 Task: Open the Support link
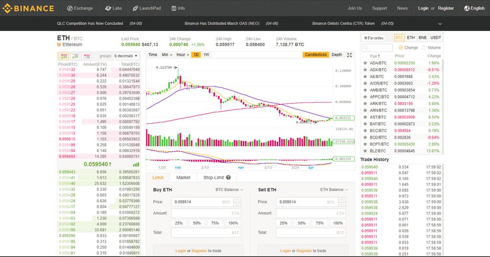pos(379,9)
